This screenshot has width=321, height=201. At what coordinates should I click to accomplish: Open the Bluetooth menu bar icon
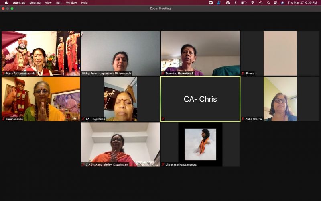236,2
